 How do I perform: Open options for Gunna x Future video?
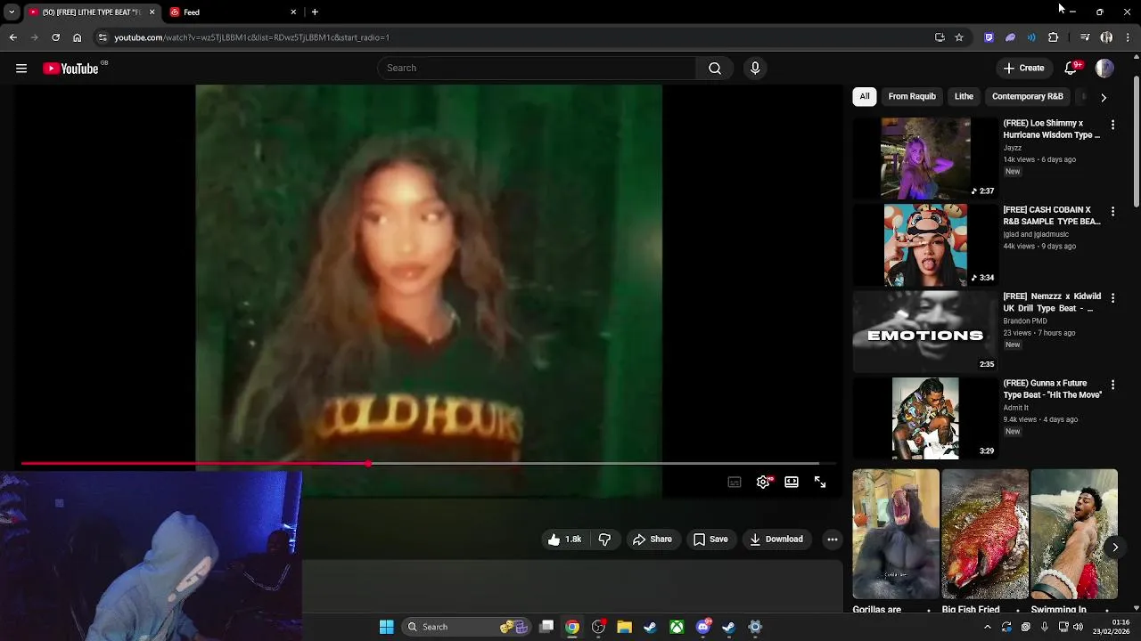[x=1112, y=385]
